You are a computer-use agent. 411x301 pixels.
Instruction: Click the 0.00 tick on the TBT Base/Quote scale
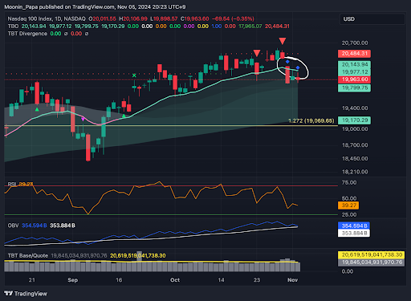[348, 271]
